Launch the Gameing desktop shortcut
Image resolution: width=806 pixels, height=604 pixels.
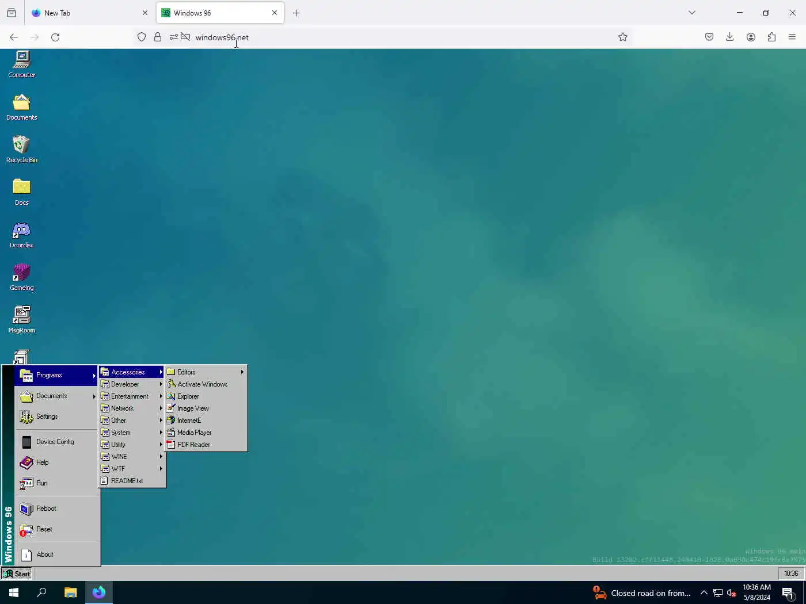(22, 277)
